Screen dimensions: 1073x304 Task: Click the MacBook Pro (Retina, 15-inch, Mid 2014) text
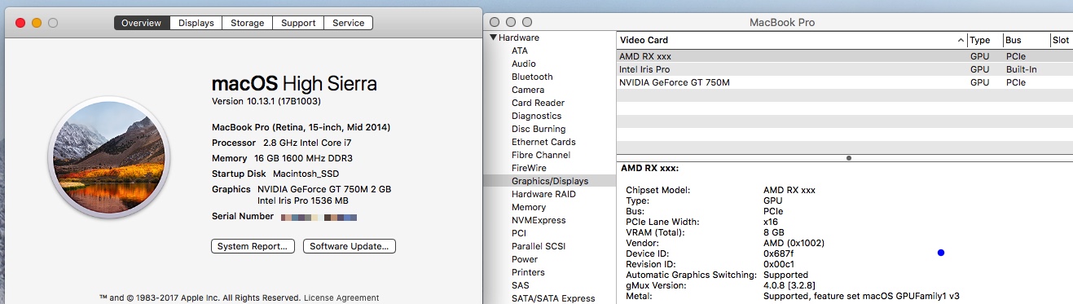(301, 127)
